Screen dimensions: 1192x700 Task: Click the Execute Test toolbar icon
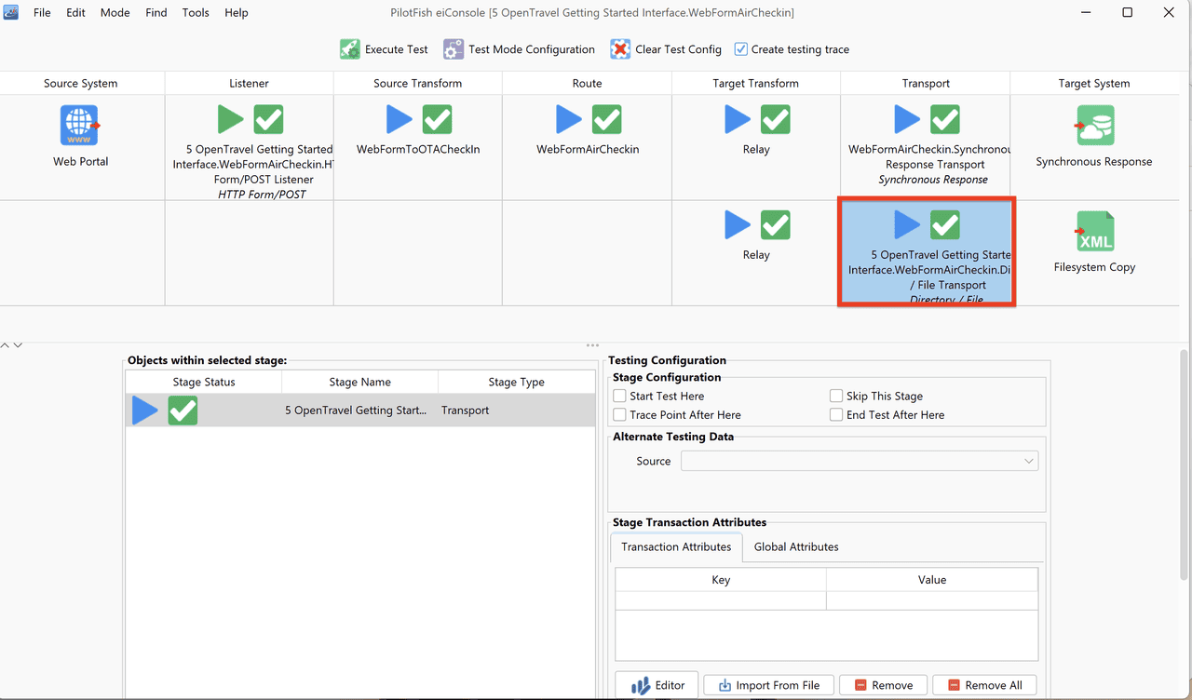click(350, 49)
